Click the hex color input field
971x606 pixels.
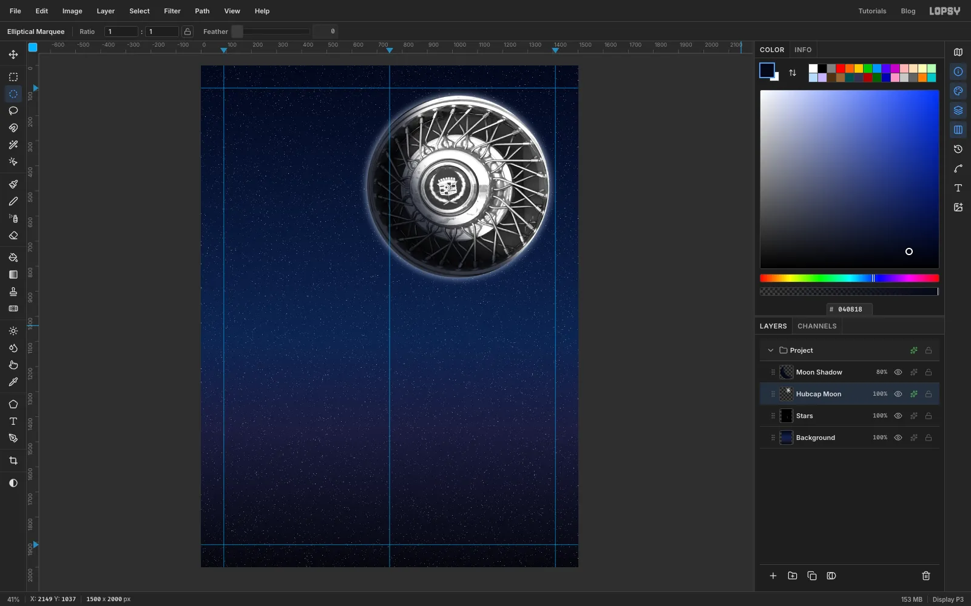[850, 309]
